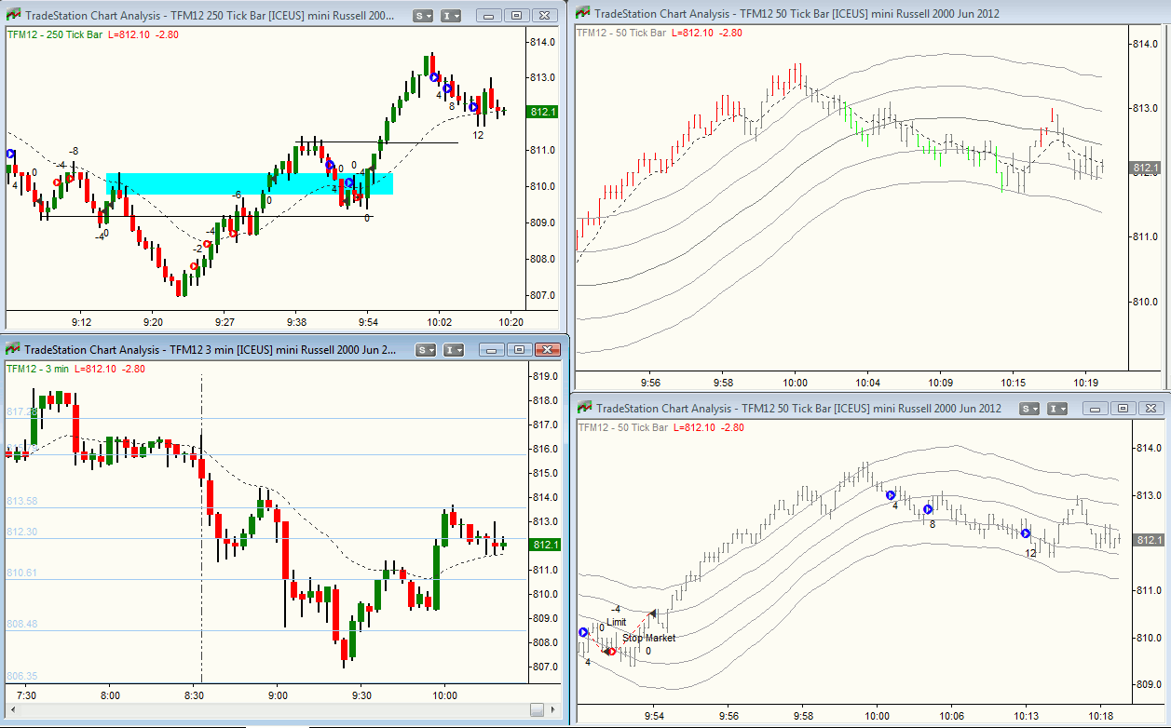This screenshot has width=1171, height=728.
Task: Click 'TFM12 - 50 Tick Bar' label in top-right window
Action: point(622,33)
